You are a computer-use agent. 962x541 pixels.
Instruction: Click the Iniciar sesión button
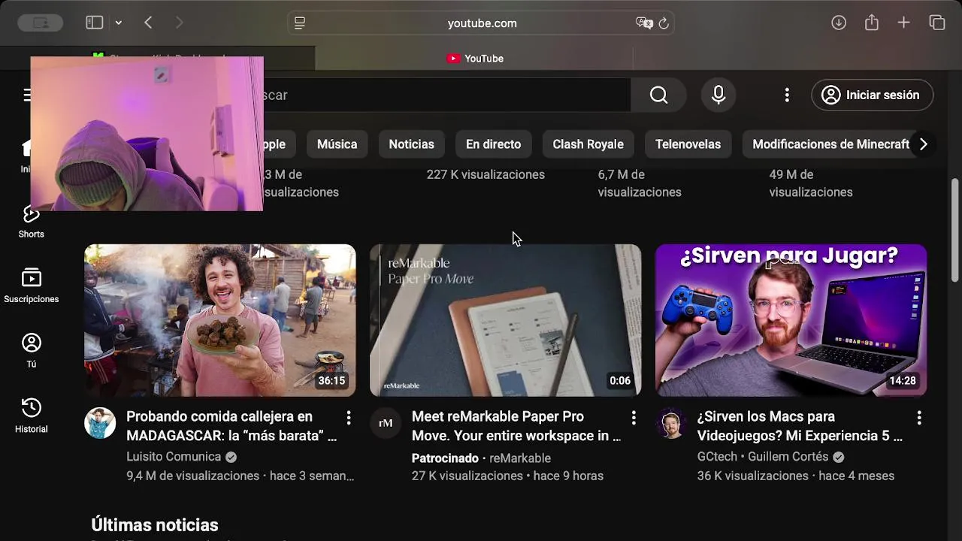[x=873, y=95]
